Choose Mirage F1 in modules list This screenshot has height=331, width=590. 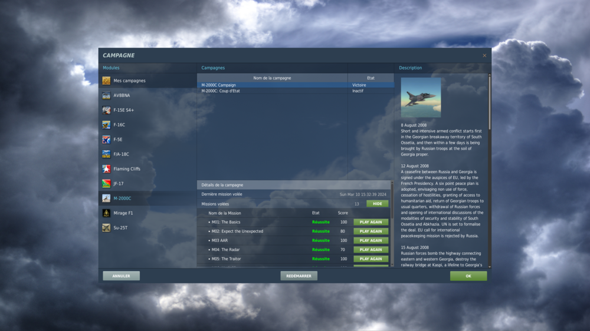(x=147, y=213)
